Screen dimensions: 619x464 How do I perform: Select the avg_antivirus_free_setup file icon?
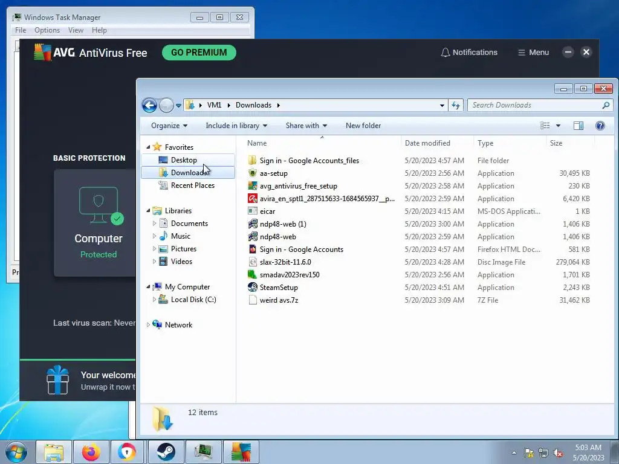point(253,186)
